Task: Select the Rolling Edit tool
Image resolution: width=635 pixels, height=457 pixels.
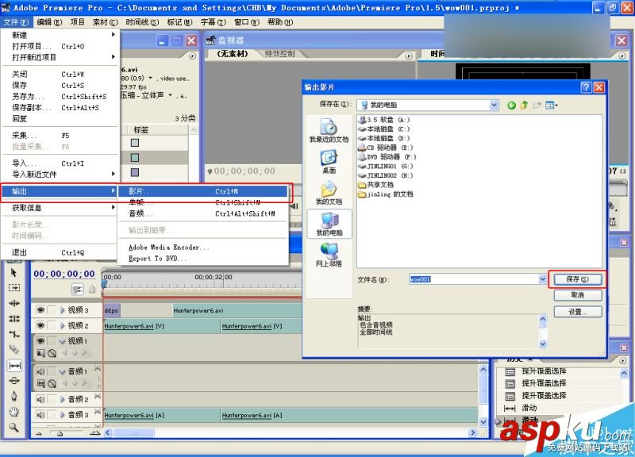Action: [x=13, y=319]
